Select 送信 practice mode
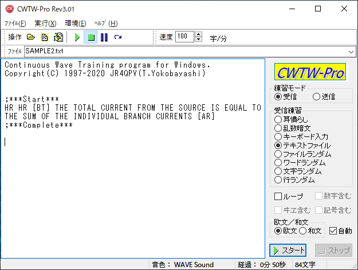358x270 pixels. pyautogui.click(x=324, y=97)
